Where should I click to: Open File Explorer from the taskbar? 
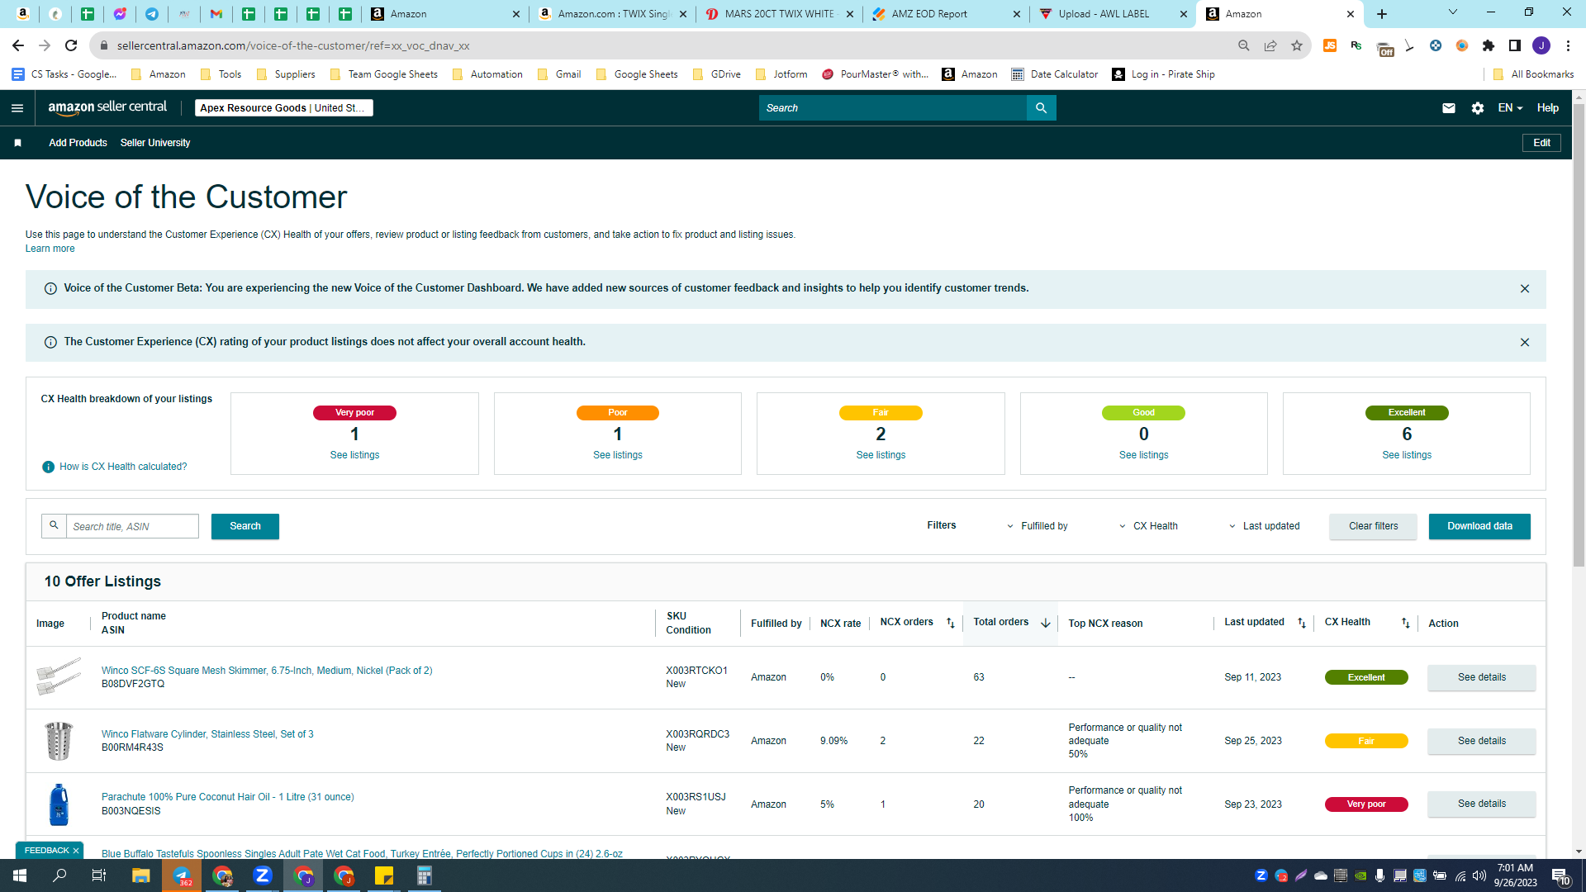click(x=141, y=875)
